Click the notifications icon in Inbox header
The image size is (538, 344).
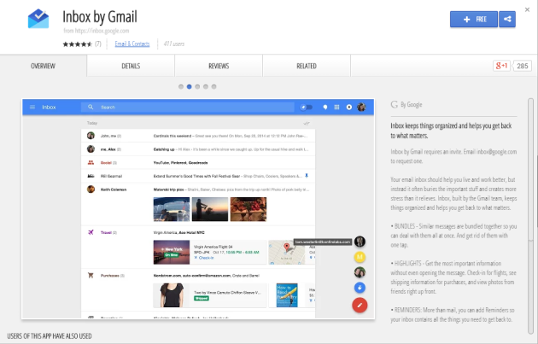coord(325,108)
